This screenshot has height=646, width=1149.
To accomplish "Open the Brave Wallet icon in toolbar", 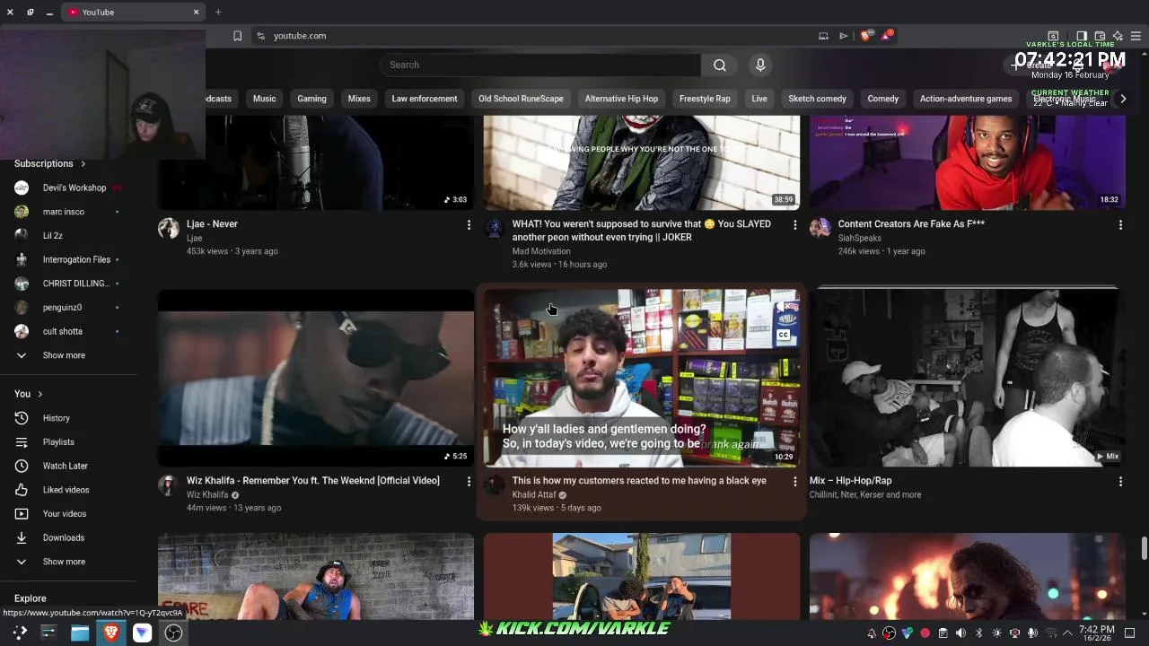I will (1100, 36).
